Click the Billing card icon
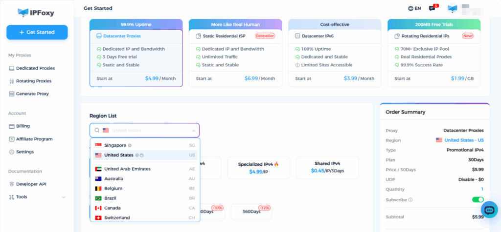 click(12, 126)
